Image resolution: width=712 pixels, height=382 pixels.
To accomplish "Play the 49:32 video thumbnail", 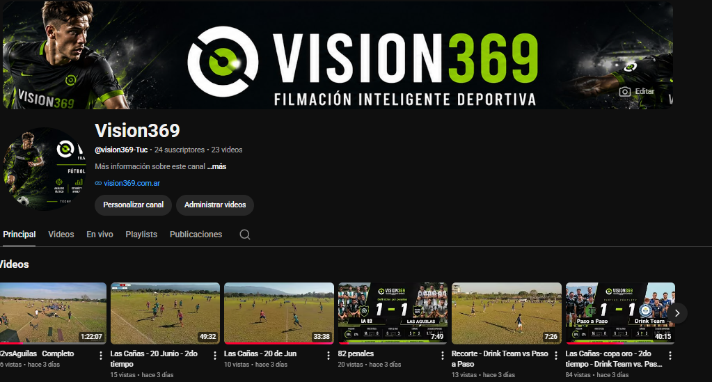I will tap(165, 313).
